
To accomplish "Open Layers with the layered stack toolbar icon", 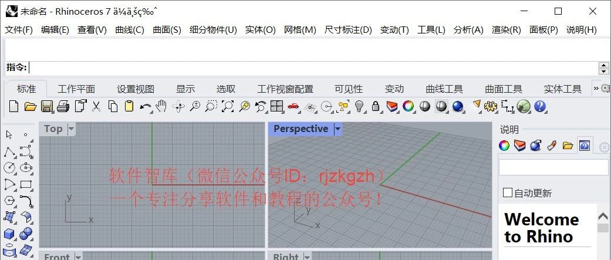I will (392, 106).
